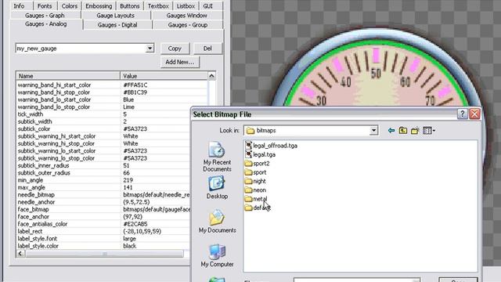Select the sport folder
This screenshot has height=282, width=501.
click(256, 172)
